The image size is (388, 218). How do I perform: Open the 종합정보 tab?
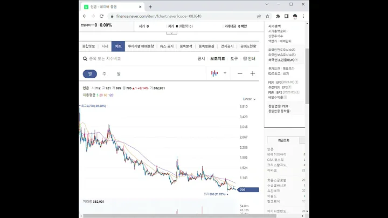click(x=88, y=46)
